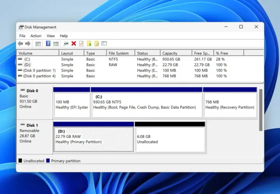Open the File menu
This screenshot has width=280, height=194.
pos(22,36)
